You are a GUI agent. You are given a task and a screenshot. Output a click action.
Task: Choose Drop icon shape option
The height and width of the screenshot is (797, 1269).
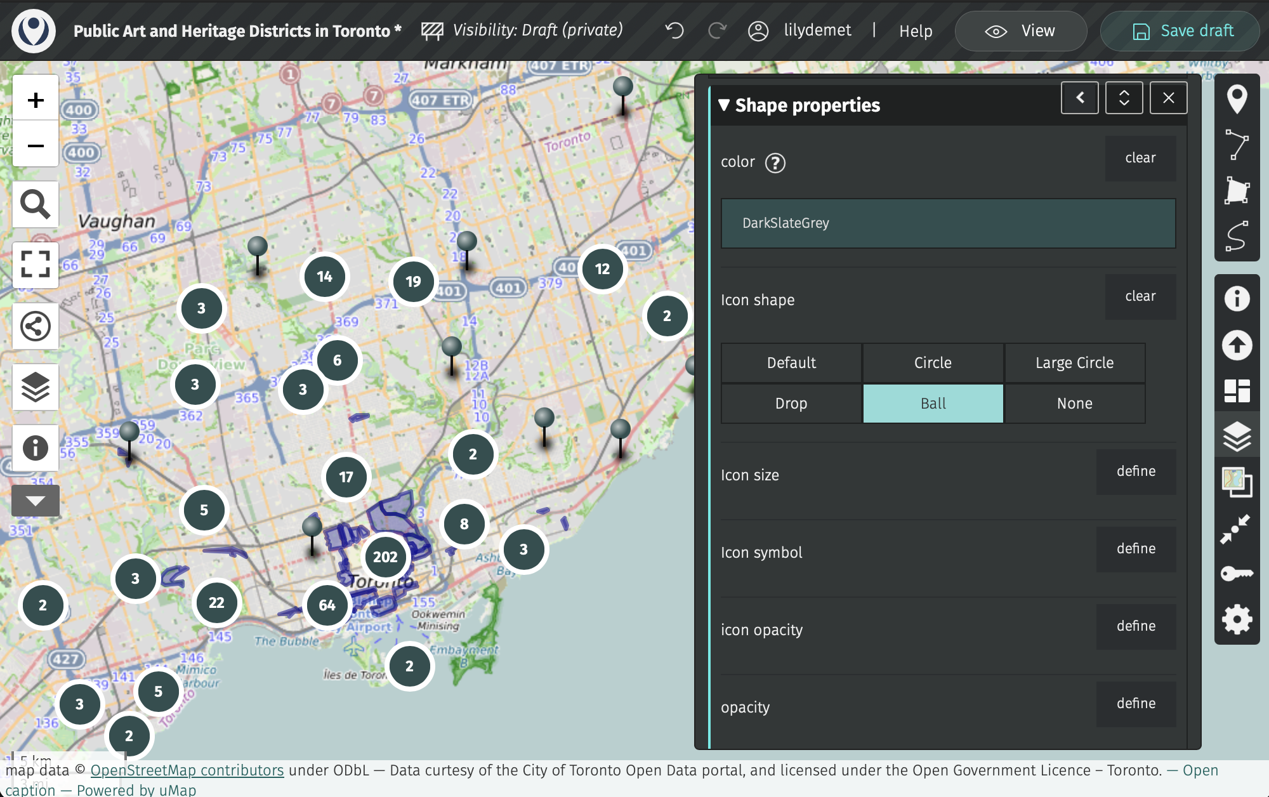tap(791, 404)
